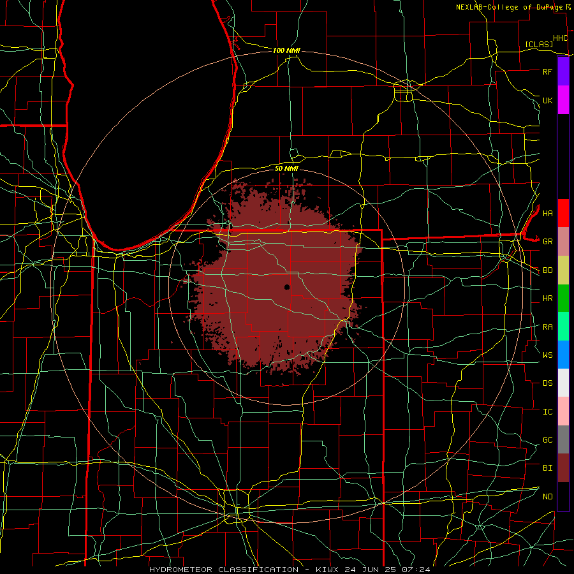This screenshot has height=574, width=574.
Task: Click the WS blue legend swatch
Action: [563, 355]
